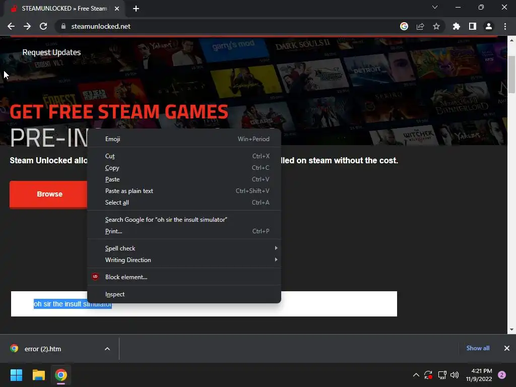Click the address bar URL
516x387 pixels.
click(x=101, y=26)
